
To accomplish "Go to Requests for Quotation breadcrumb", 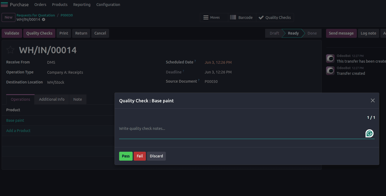I will [36, 15].
